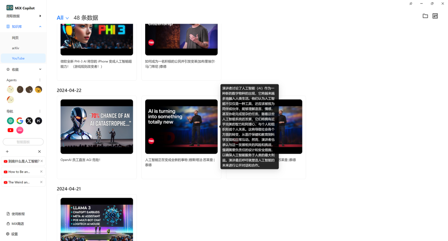This screenshot has width=448, height=241.
Task: Open the LLAMA 3 video thumbnail
Action: [97, 219]
